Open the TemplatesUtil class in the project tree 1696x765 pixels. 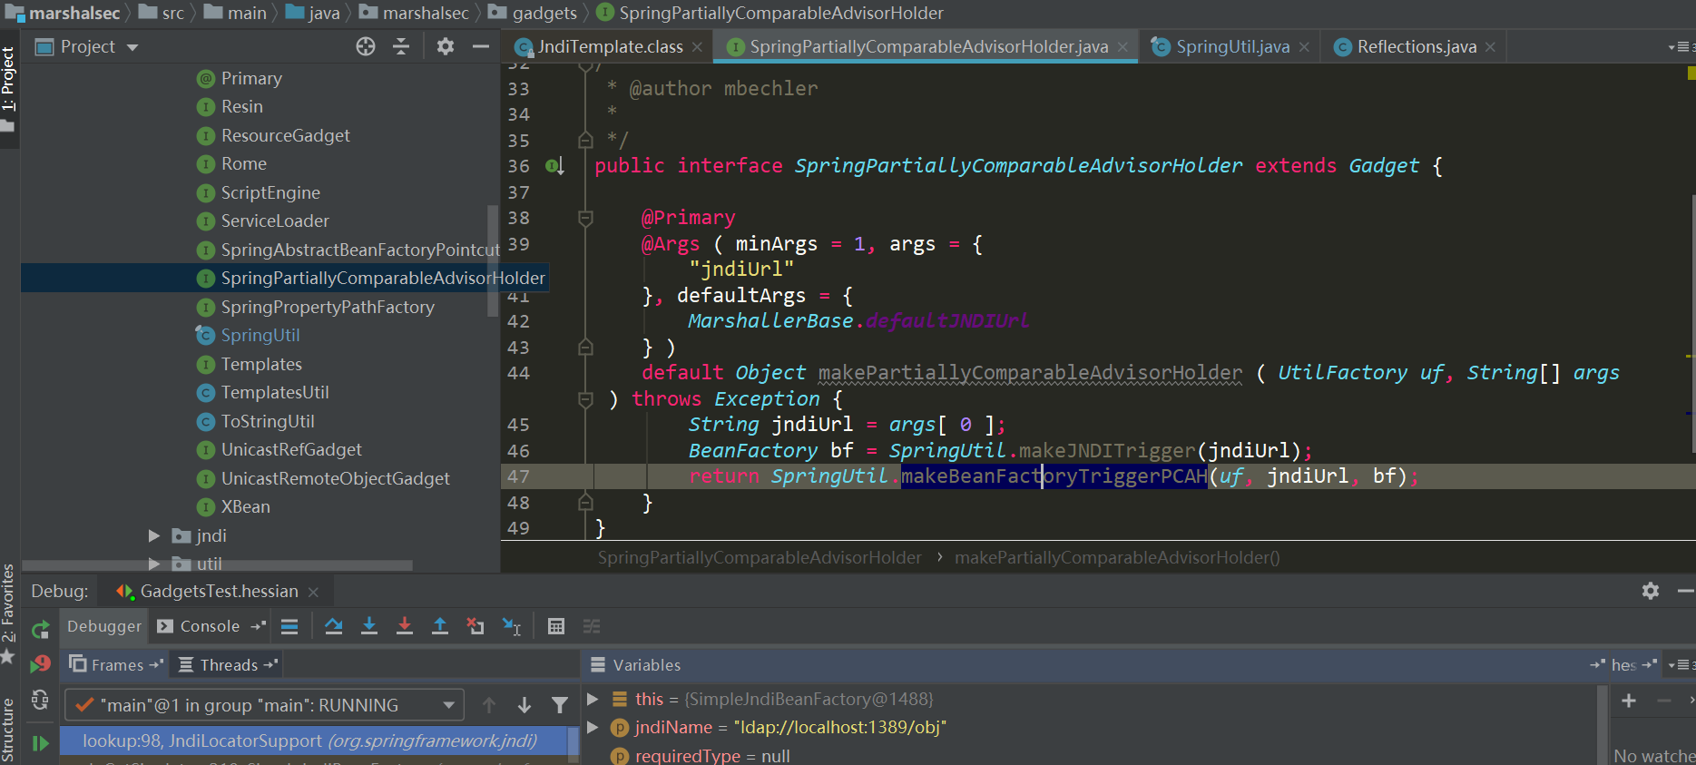pyautogui.click(x=274, y=392)
